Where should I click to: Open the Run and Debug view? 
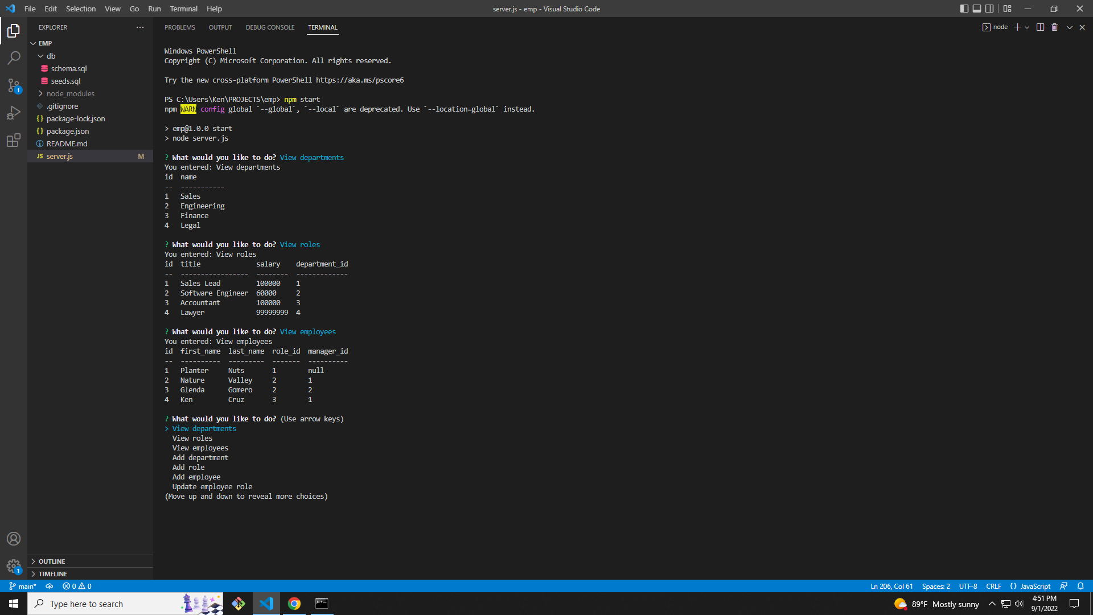click(x=14, y=113)
